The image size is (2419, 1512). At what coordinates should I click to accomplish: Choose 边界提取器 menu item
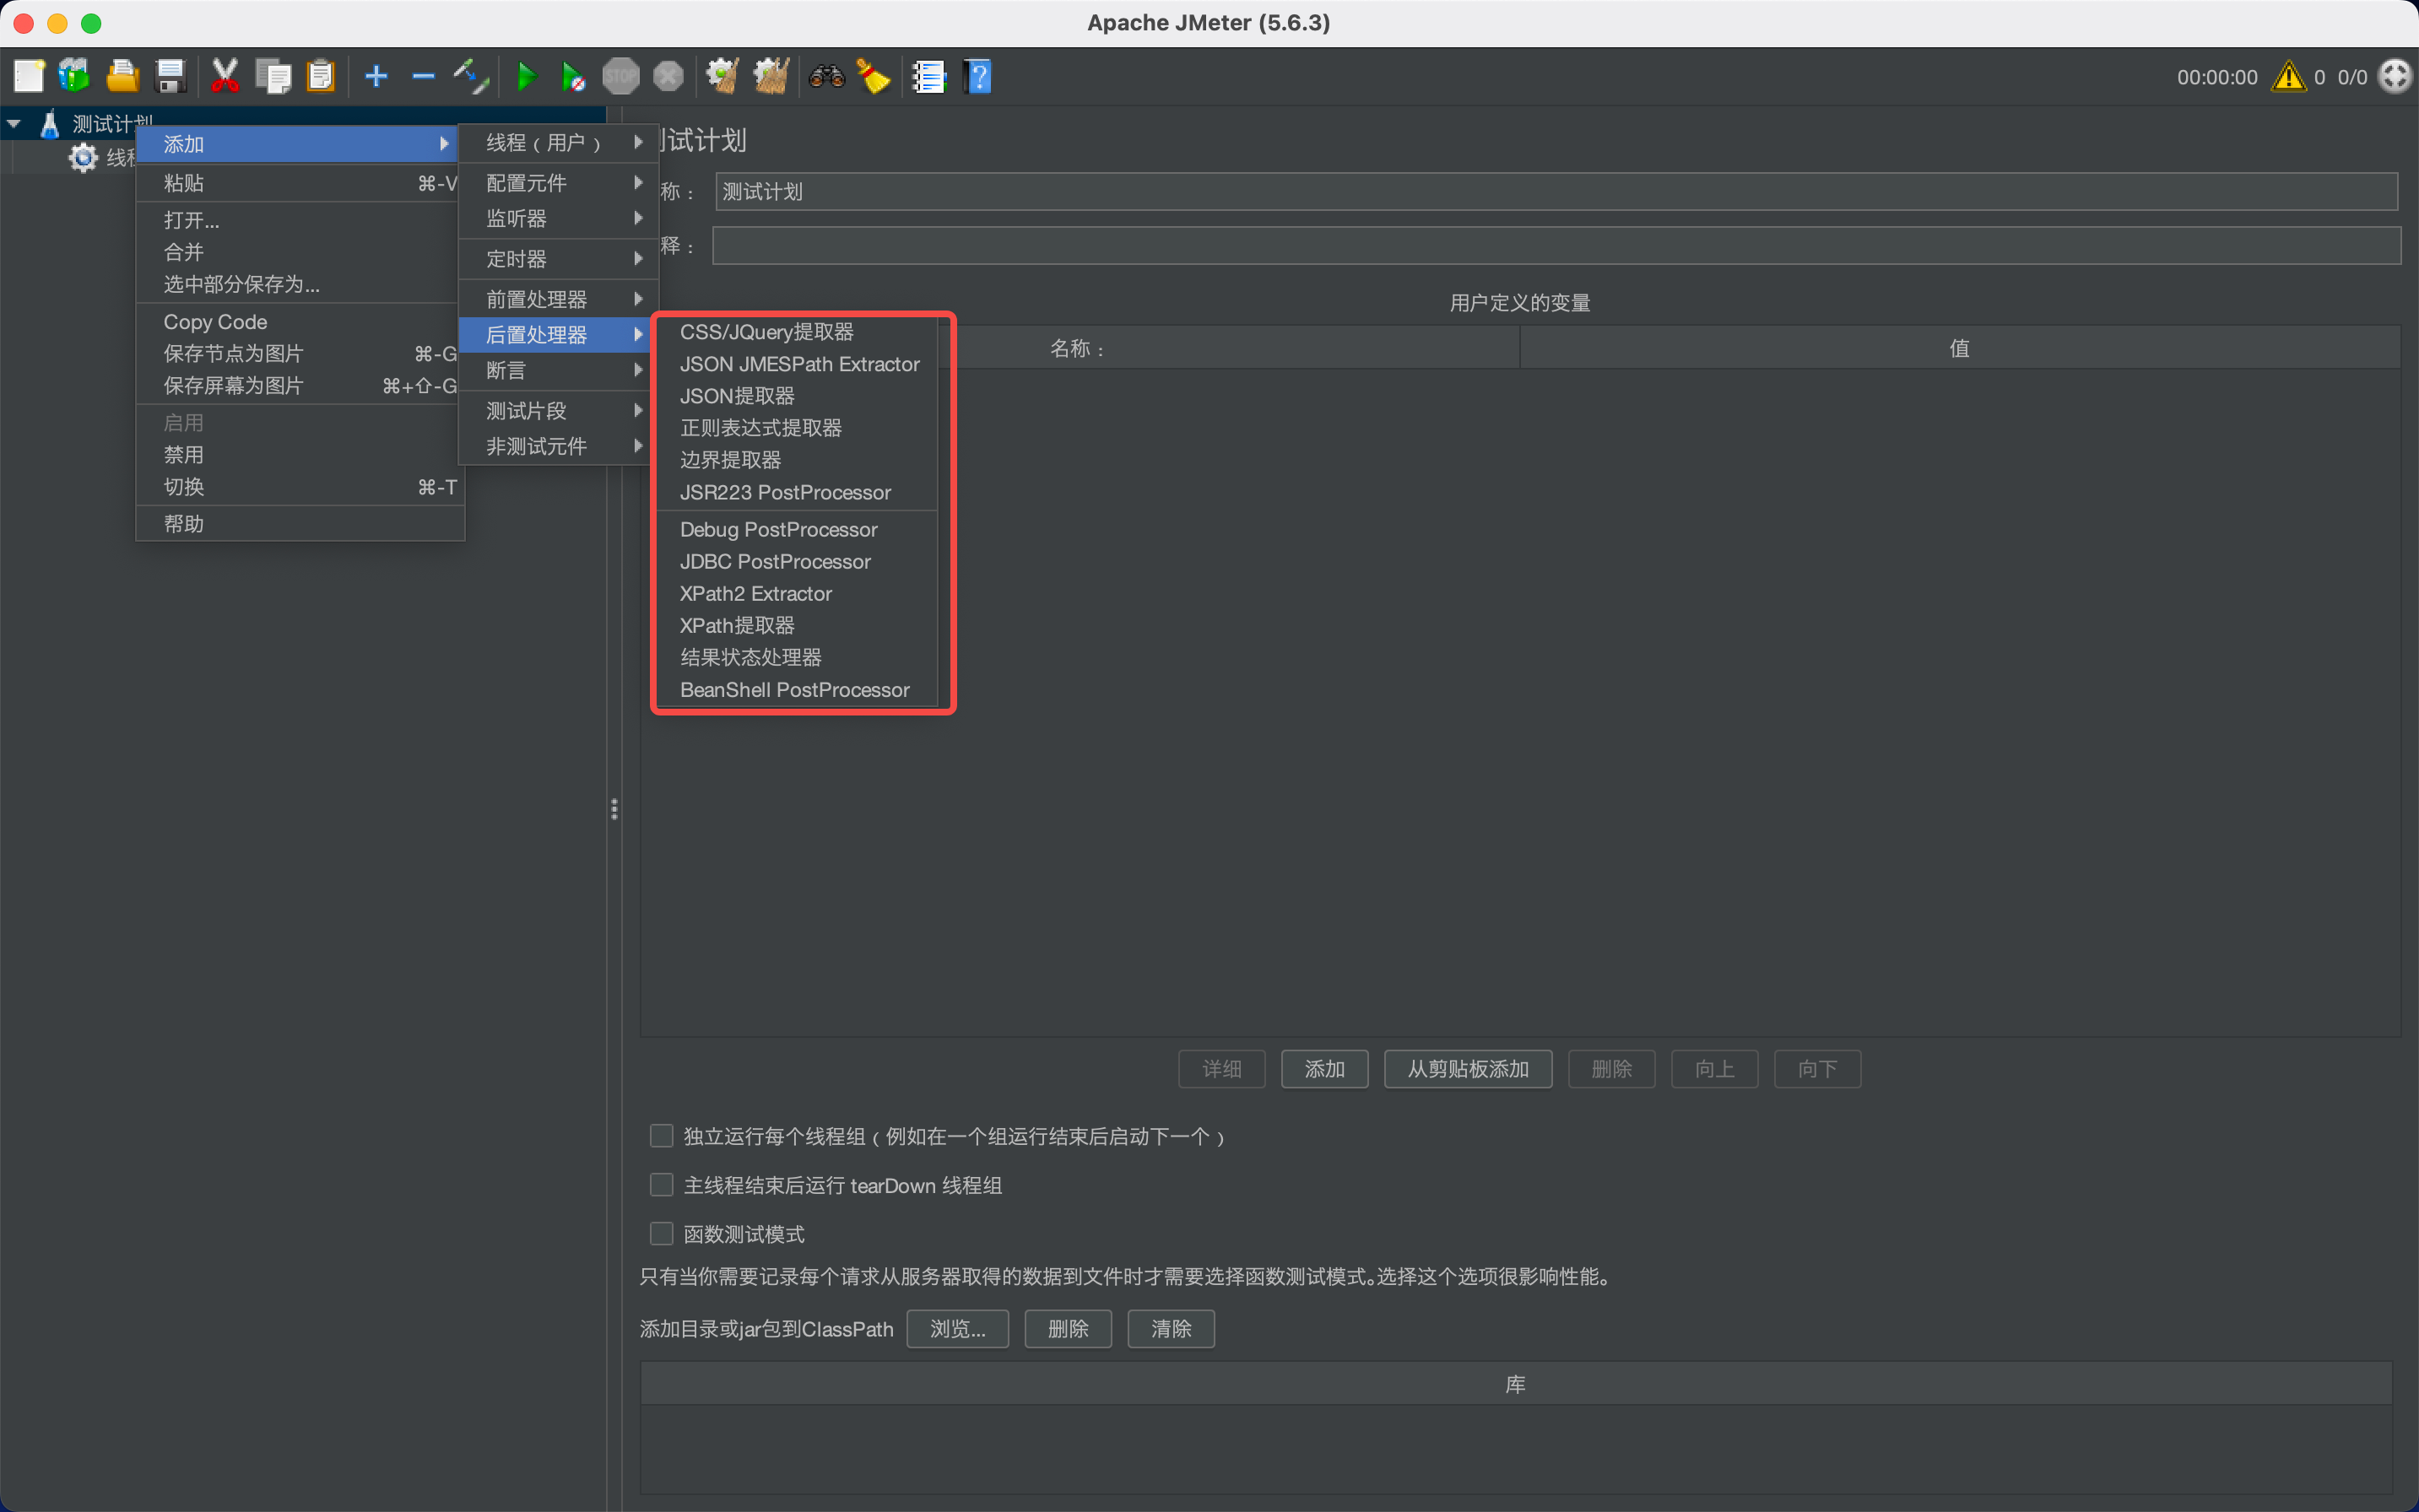(x=796, y=460)
